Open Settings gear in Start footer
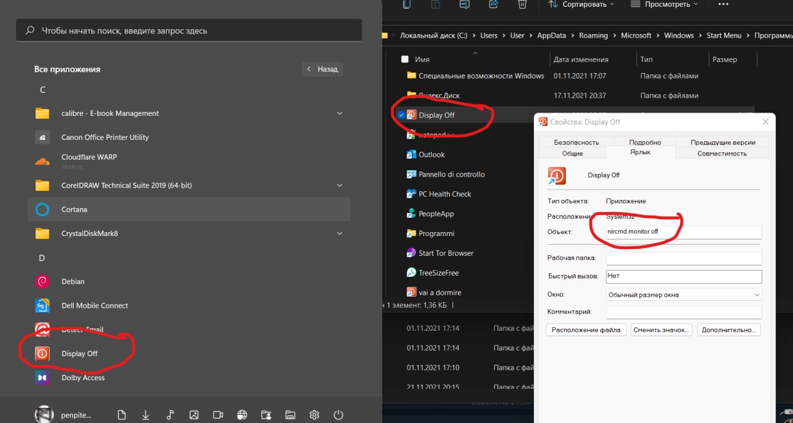This screenshot has width=793, height=423. pos(314,415)
